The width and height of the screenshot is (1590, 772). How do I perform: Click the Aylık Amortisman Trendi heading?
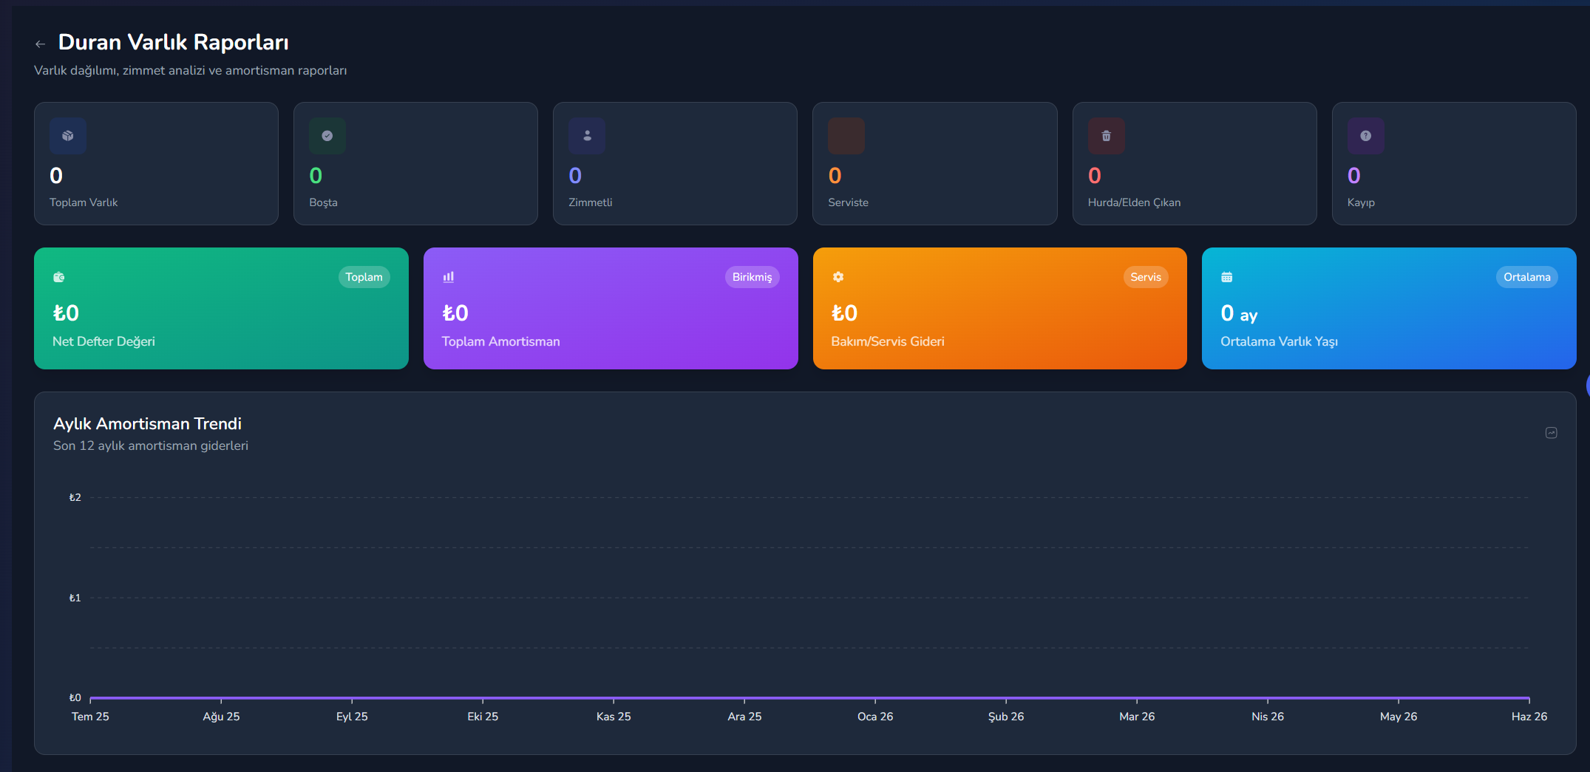point(148,423)
